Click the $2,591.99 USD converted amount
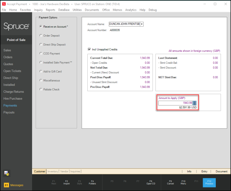 [x=188, y=108]
